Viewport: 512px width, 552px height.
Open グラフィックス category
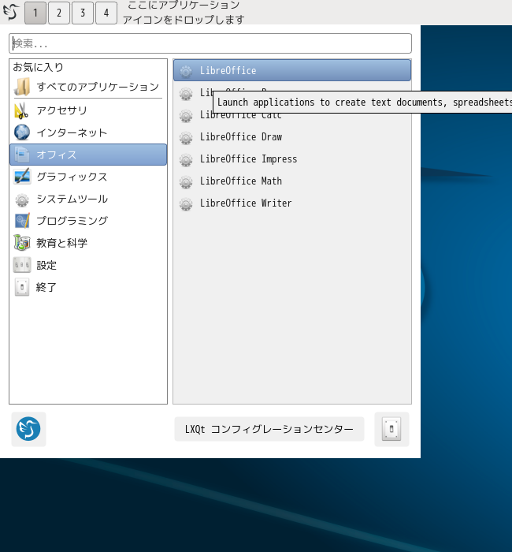pos(88,177)
